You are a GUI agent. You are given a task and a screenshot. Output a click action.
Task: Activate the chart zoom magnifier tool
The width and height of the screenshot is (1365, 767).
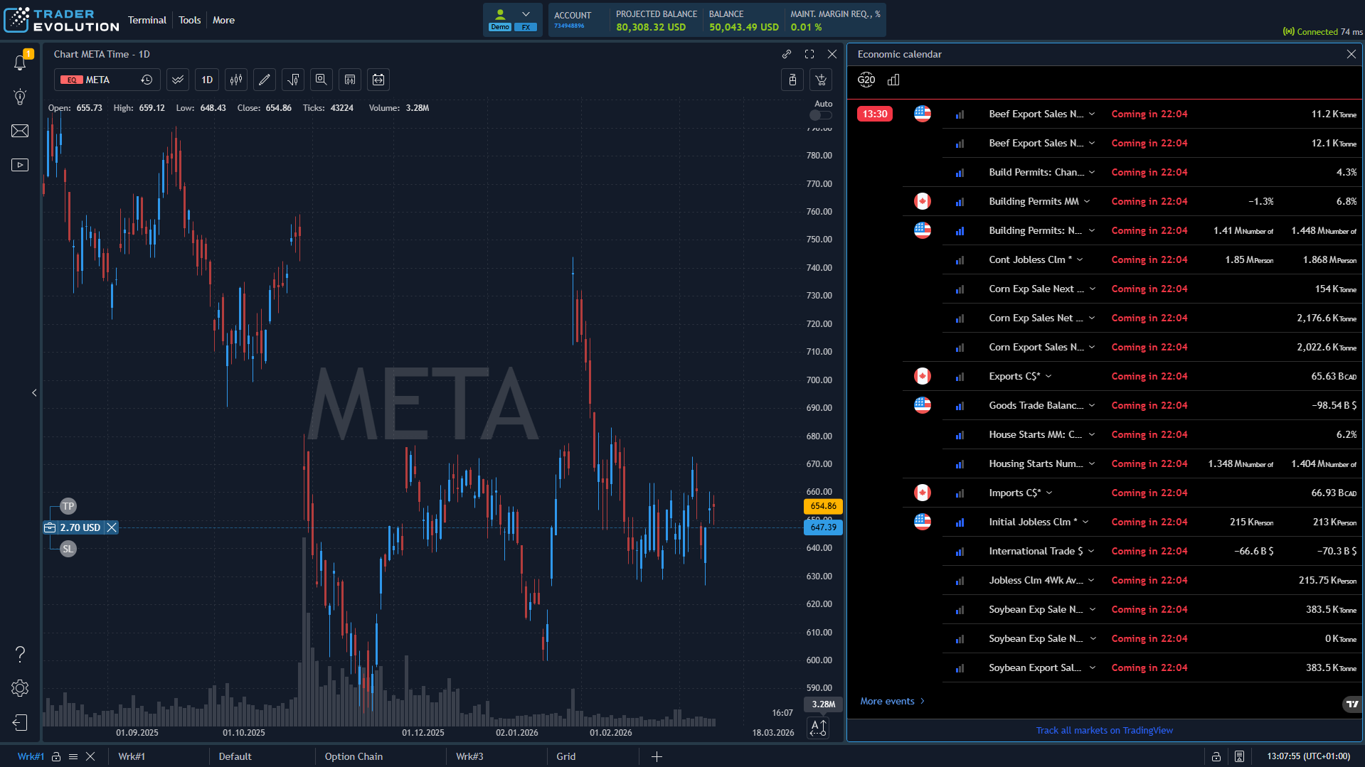tap(321, 80)
